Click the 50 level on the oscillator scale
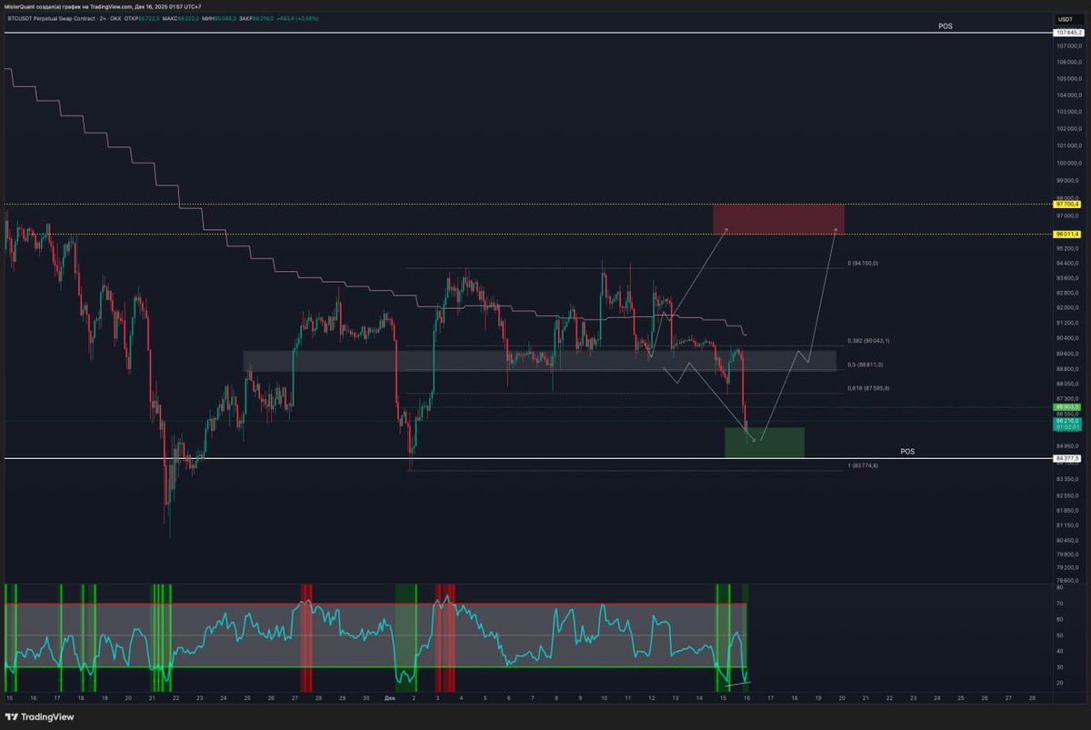Screen dimensions: 1091x730 pos(1060,635)
